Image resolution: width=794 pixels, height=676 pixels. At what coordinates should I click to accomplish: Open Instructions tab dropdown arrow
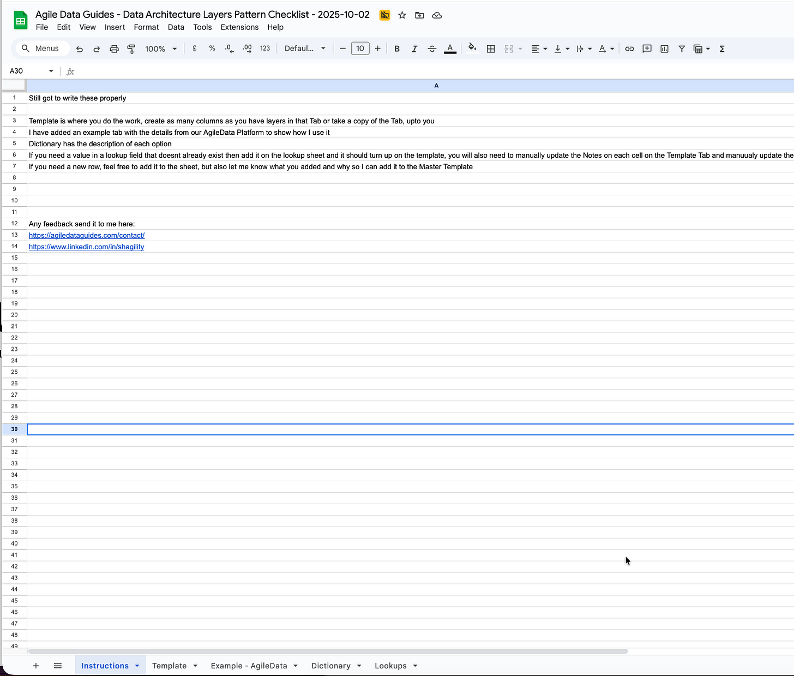point(137,666)
